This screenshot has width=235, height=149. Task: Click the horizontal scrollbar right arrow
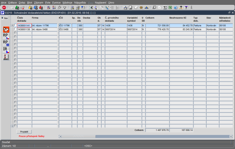coord(231,136)
